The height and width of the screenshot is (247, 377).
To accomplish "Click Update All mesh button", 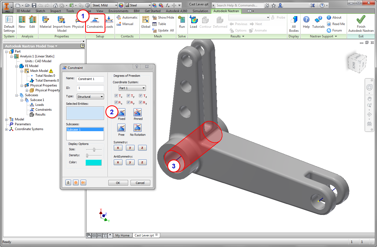I will 163,30.
